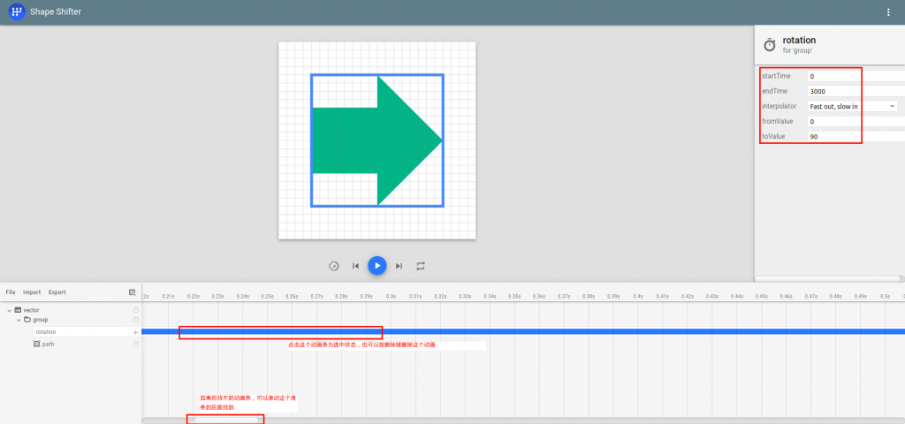Screen dimensions: 905x424
Task: Rewind animation to the beginning
Action: coord(355,265)
